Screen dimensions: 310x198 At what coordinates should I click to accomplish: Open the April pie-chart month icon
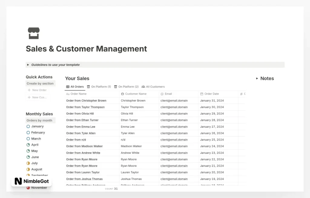28,144
